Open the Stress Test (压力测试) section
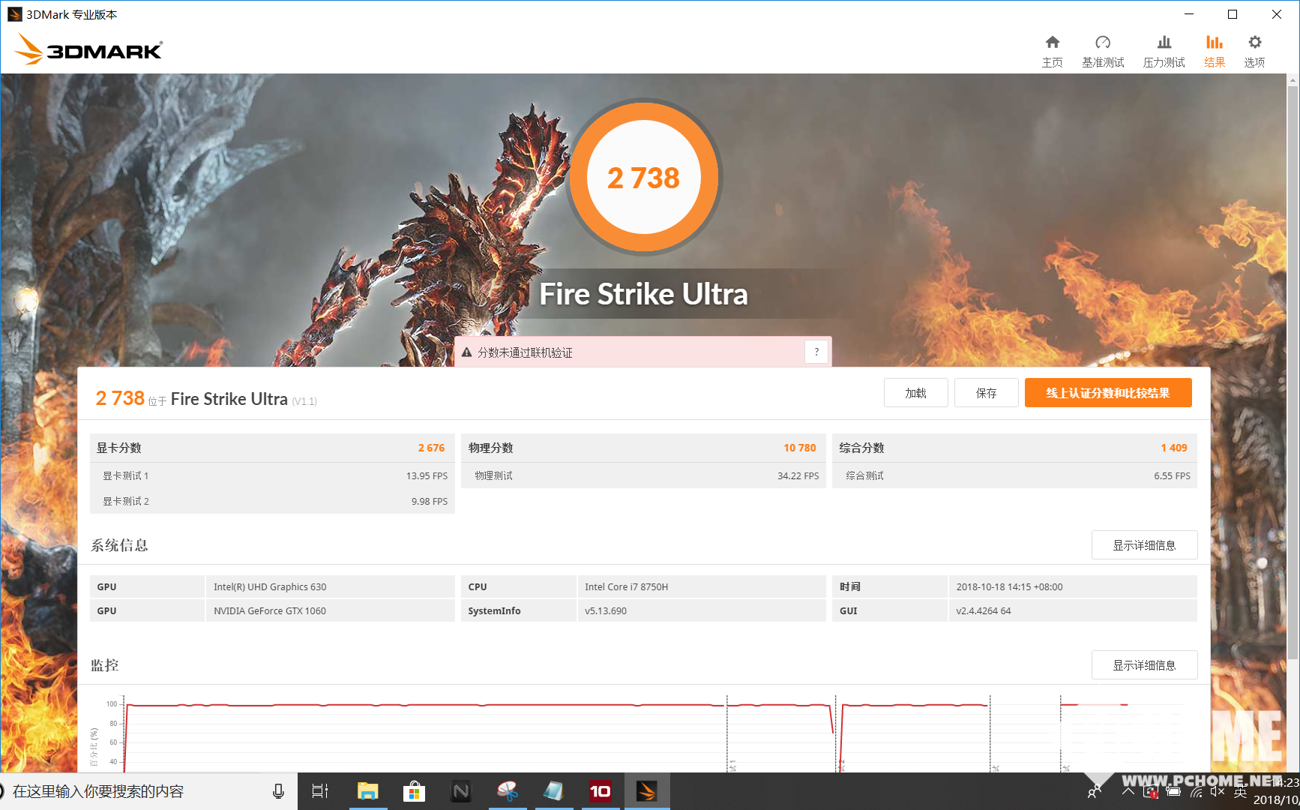This screenshot has width=1300, height=810. [1164, 51]
